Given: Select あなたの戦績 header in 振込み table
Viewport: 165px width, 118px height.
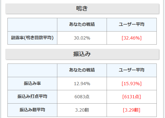Looking at the screenshot, I should click(82, 70).
